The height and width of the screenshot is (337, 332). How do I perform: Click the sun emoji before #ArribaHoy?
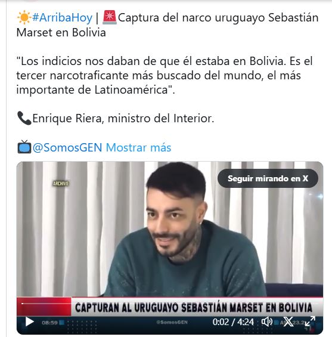pos(24,17)
